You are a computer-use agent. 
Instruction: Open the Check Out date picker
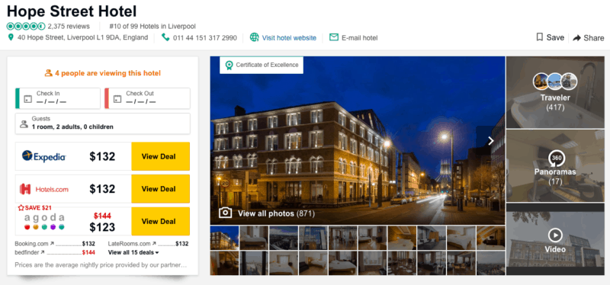pos(147,98)
